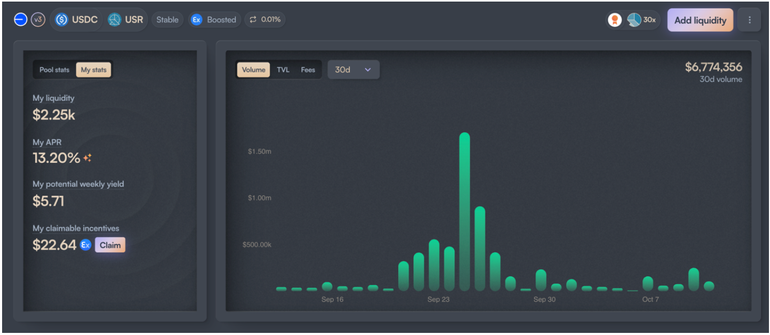Viewport: 770px width, 335px height.
Task: Open the 30d time range dropdown
Action: click(x=353, y=70)
